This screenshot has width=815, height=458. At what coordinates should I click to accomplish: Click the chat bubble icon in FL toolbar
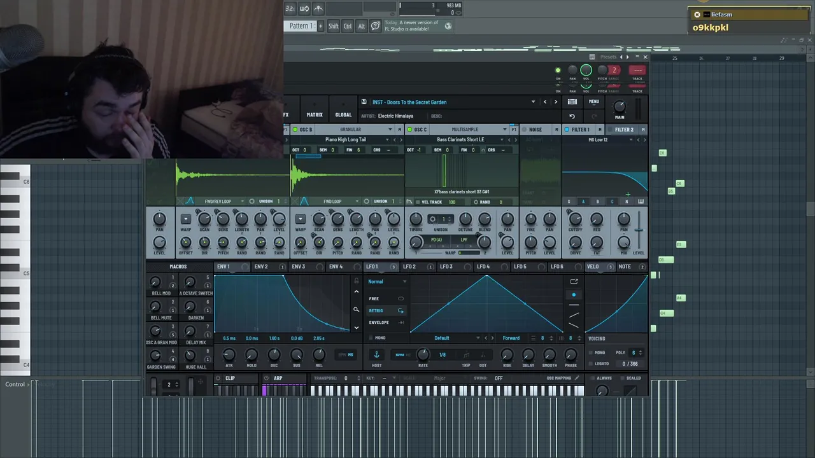(376, 26)
